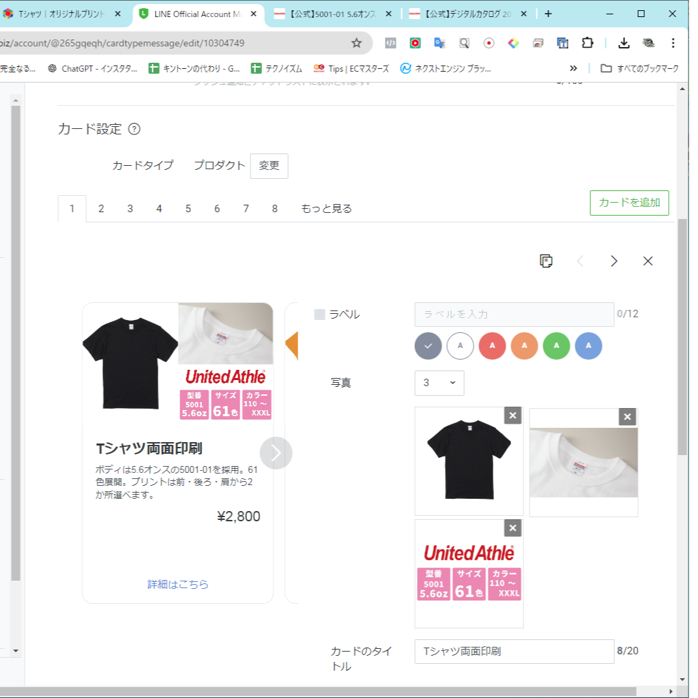Remove the black T-shirt photo
This screenshot has width=698, height=698.
click(x=513, y=416)
